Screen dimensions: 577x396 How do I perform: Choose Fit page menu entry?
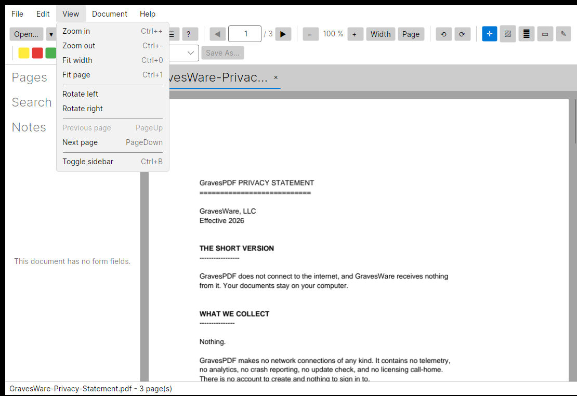pos(113,75)
